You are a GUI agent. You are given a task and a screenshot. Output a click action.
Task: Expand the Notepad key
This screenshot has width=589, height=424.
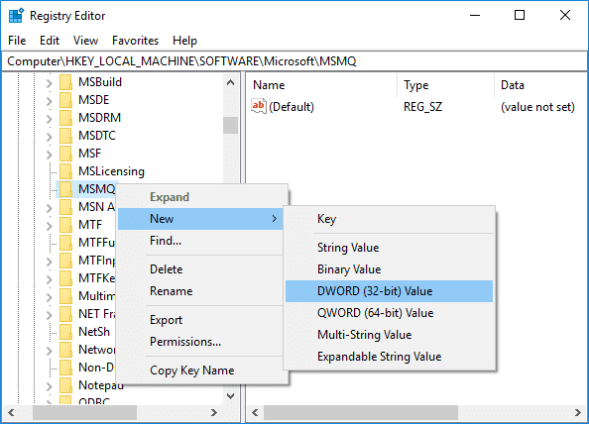(50, 386)
